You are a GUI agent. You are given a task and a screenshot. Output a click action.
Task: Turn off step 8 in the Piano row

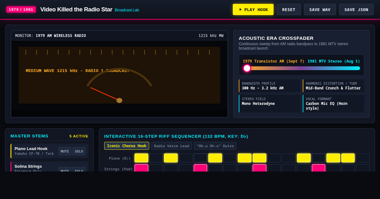(x=244, y=158)
